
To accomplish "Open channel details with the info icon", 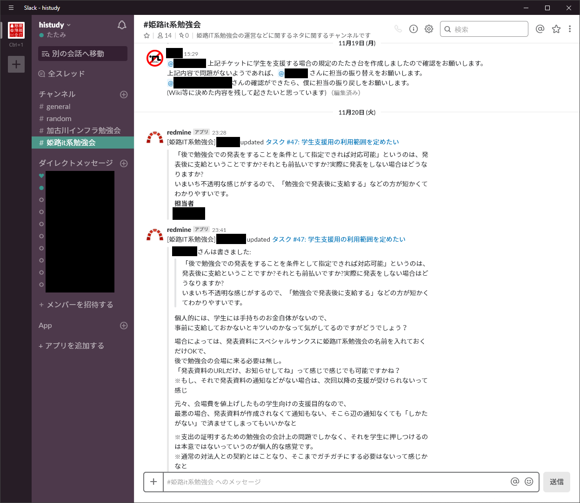I will (x=413, y=28).
